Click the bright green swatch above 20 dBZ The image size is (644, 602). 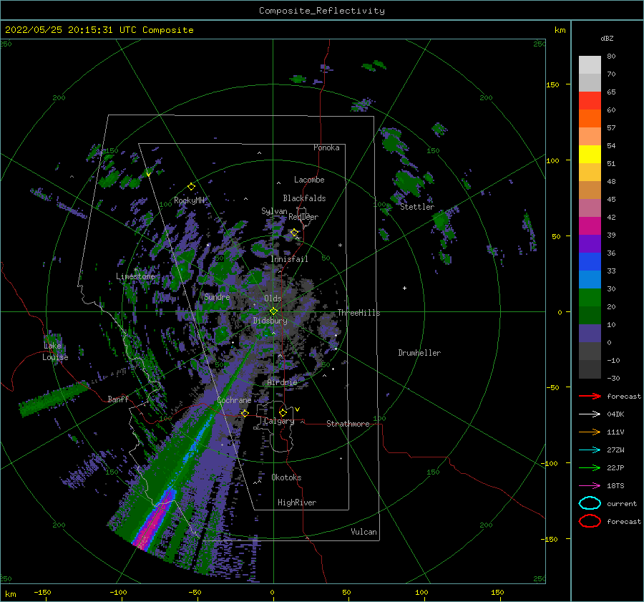pos(590,298)
